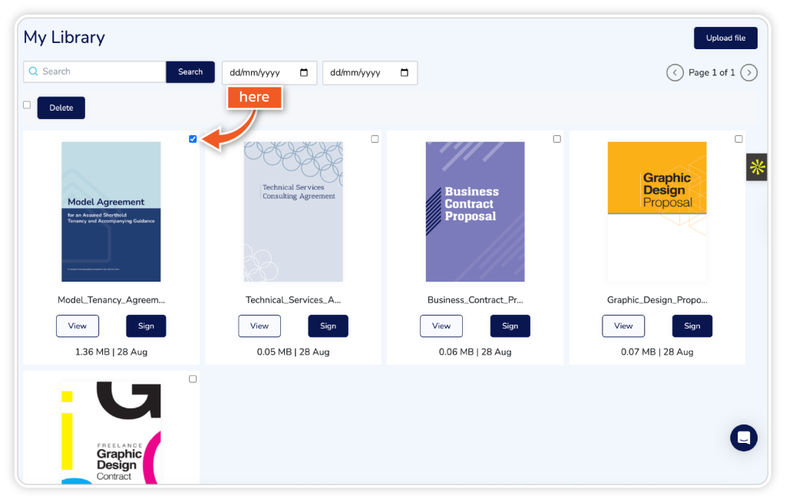View the Model_Tenancy_Agreement document

(78, 326)
